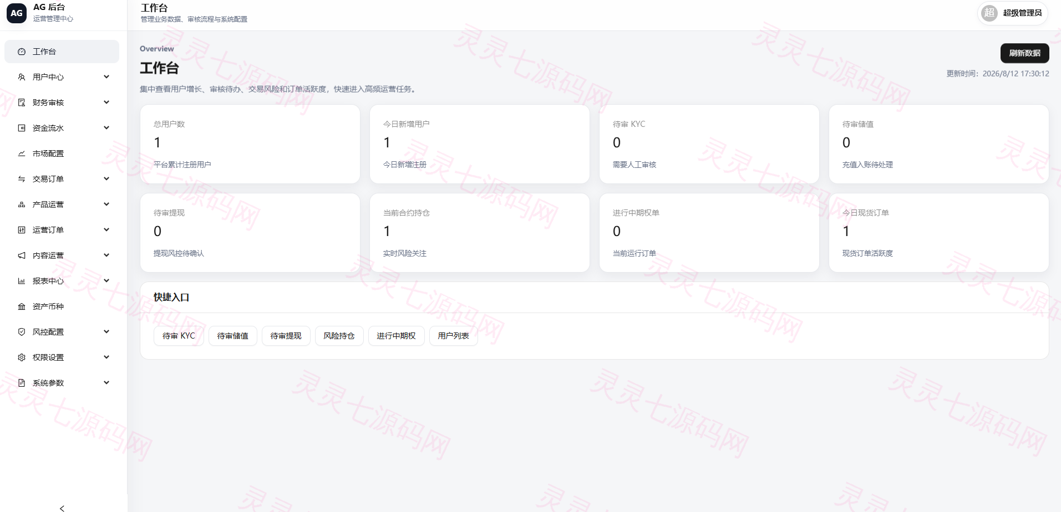This screenshot has height=512, width=1061.
Task: Click the 风控配置 shield icon
Action: [22, 332]
